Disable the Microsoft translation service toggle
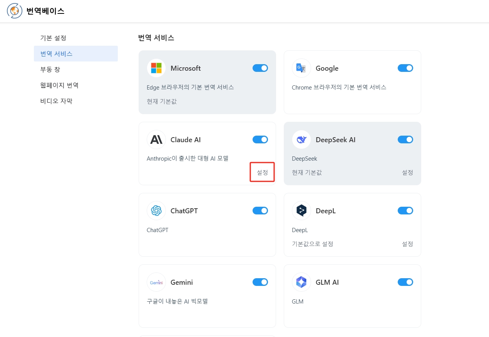The image size is (489, 337). click(x=260, y=68)
